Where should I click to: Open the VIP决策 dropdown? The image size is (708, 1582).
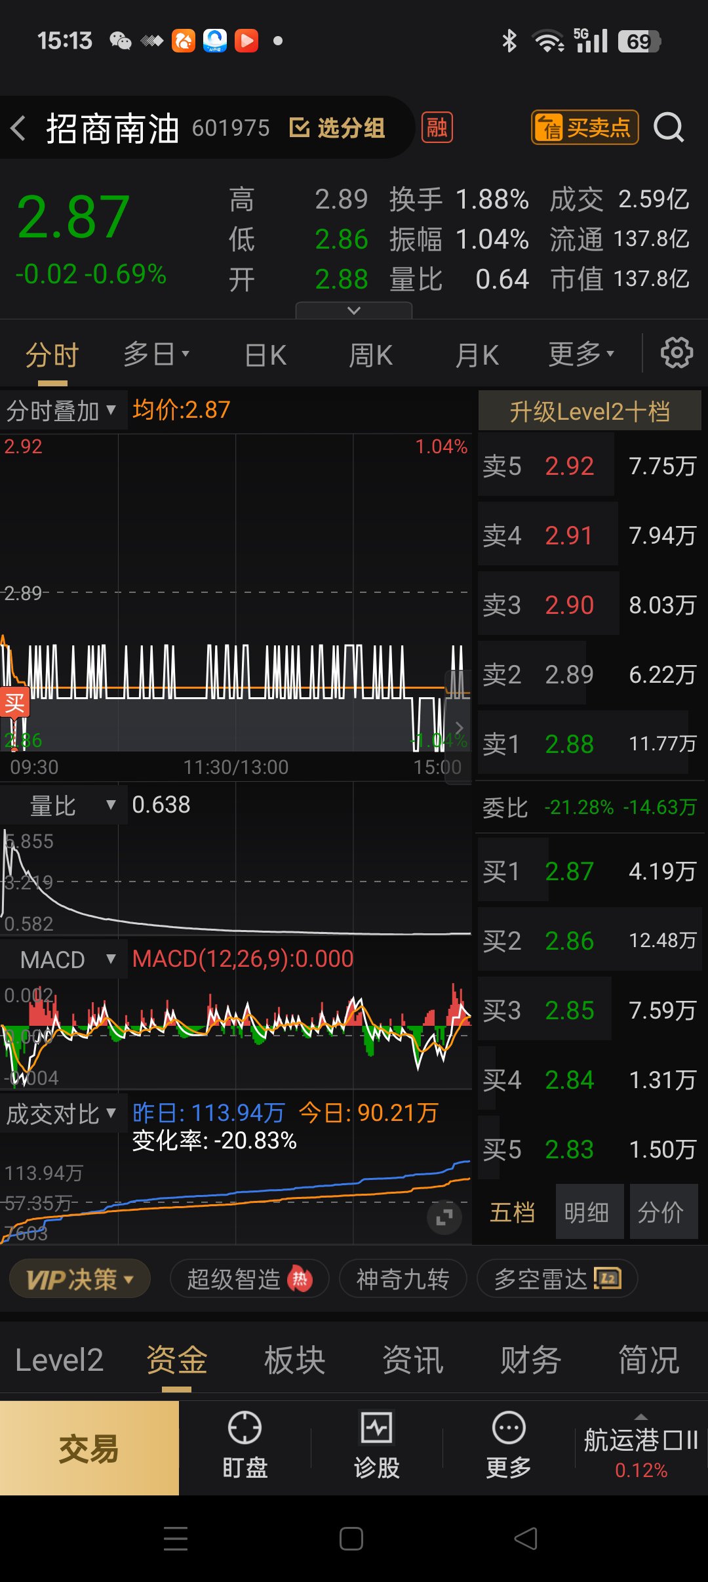pos(80,1278)
